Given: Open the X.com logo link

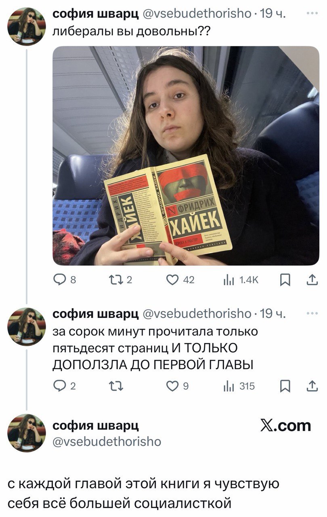Looking at the screenshot, I should pyautogui.click(x=286, y=425).
